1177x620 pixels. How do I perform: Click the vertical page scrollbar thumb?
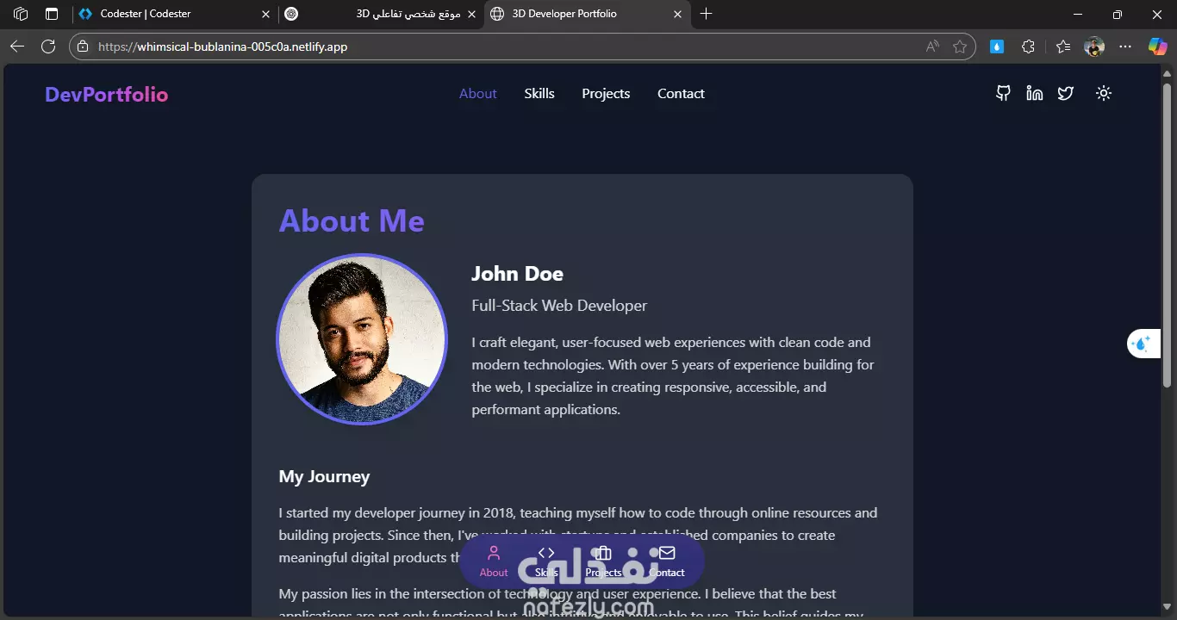pyautogui.click(x=1168, y=234)
